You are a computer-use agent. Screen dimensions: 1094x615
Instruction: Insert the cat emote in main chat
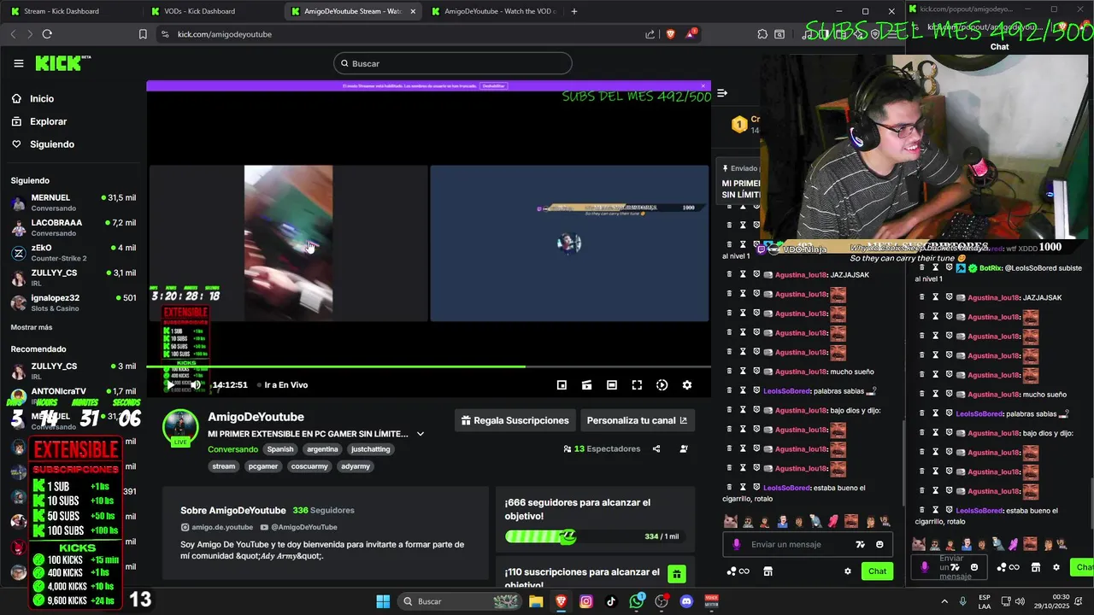click(731, 521)
